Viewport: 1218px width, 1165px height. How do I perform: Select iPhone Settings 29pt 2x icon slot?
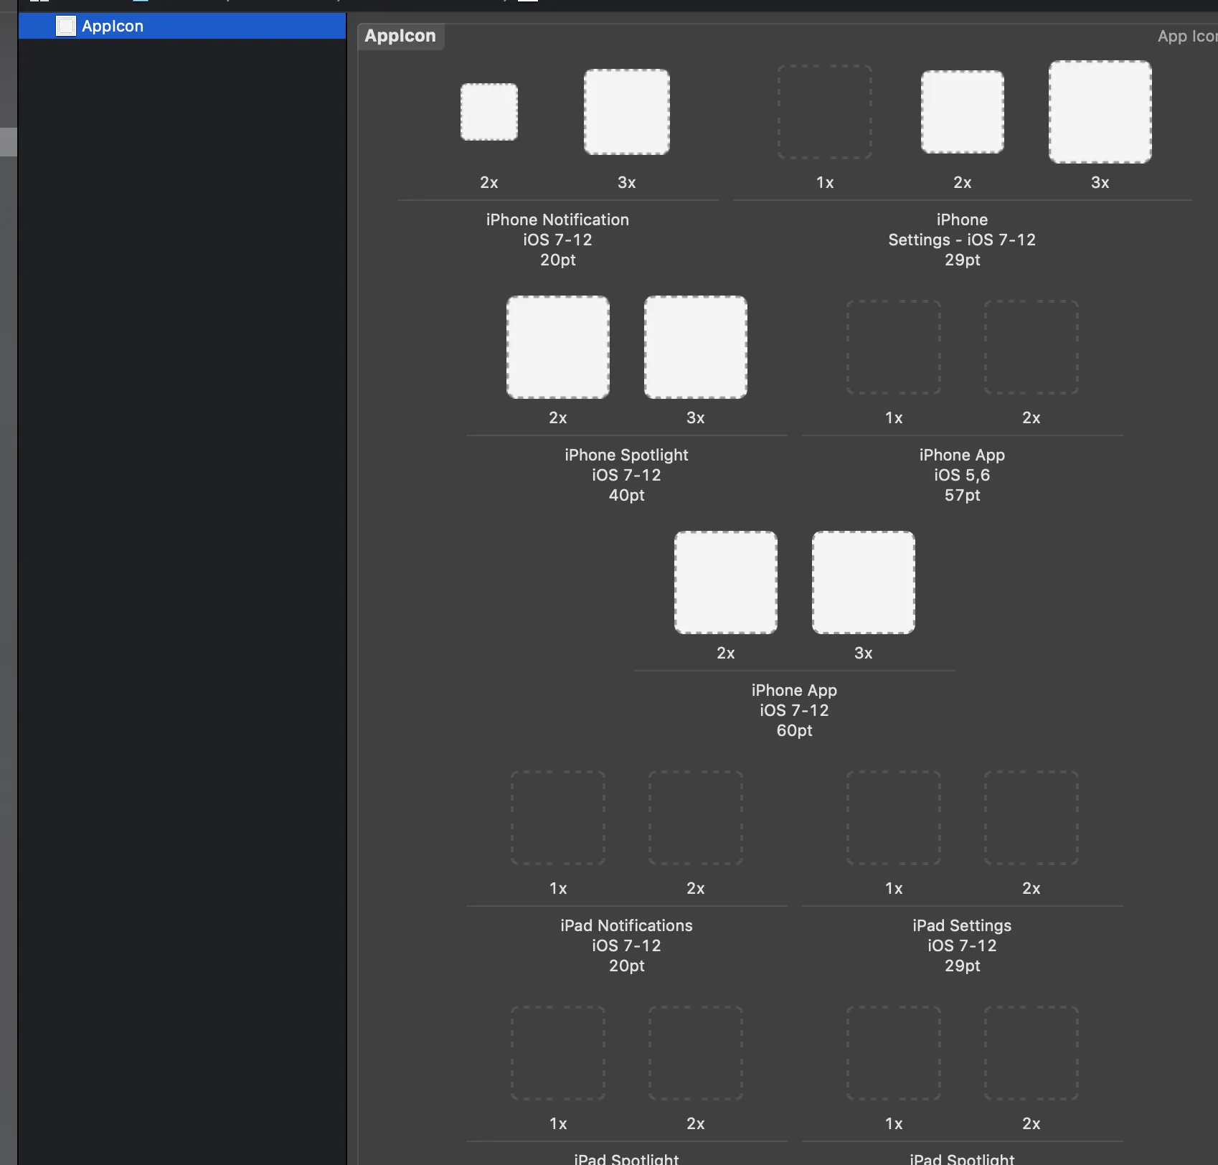point(963,112)
